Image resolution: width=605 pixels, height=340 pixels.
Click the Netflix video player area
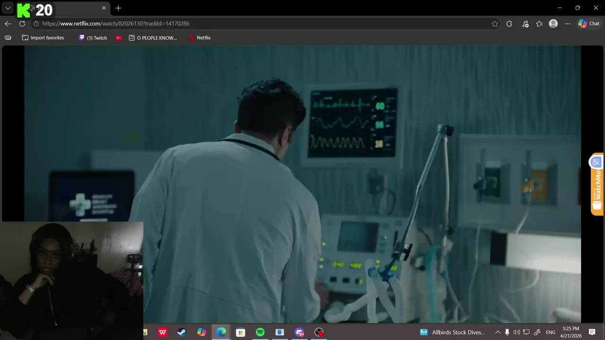point(302,184)
